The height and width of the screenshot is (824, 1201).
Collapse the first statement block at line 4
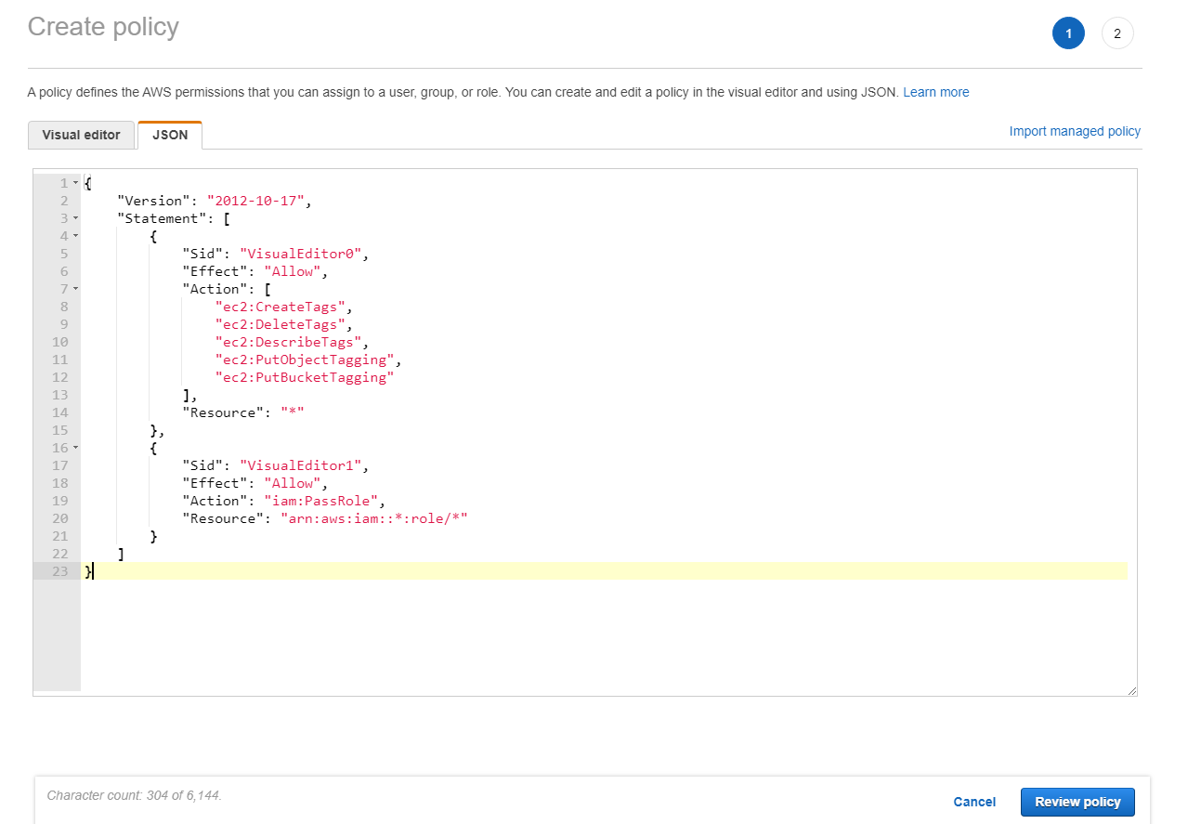73,235
